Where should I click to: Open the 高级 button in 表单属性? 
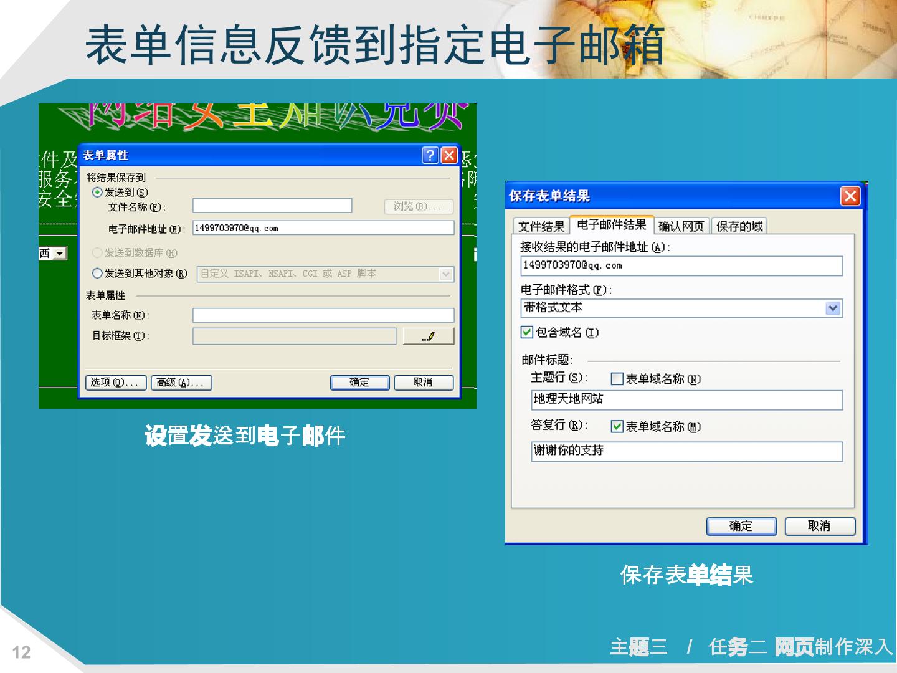click(181, 383)
